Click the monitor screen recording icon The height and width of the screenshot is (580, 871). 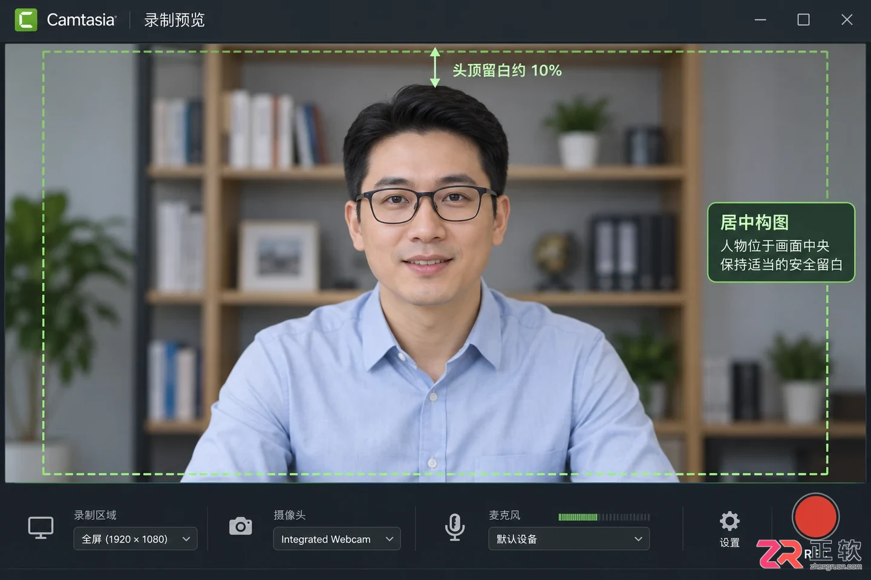41,528
